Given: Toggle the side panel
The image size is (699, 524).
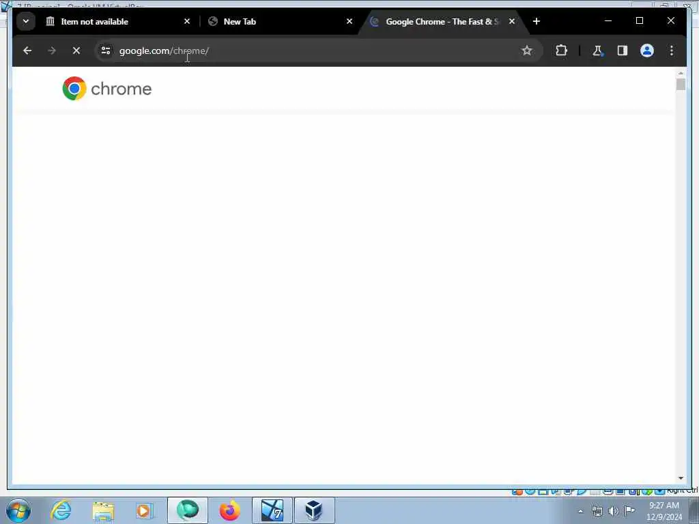Looking at the screenshot, I should tap(623, 50).
